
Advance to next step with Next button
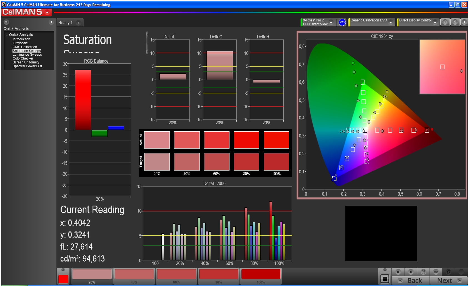(x=449, y=280)
